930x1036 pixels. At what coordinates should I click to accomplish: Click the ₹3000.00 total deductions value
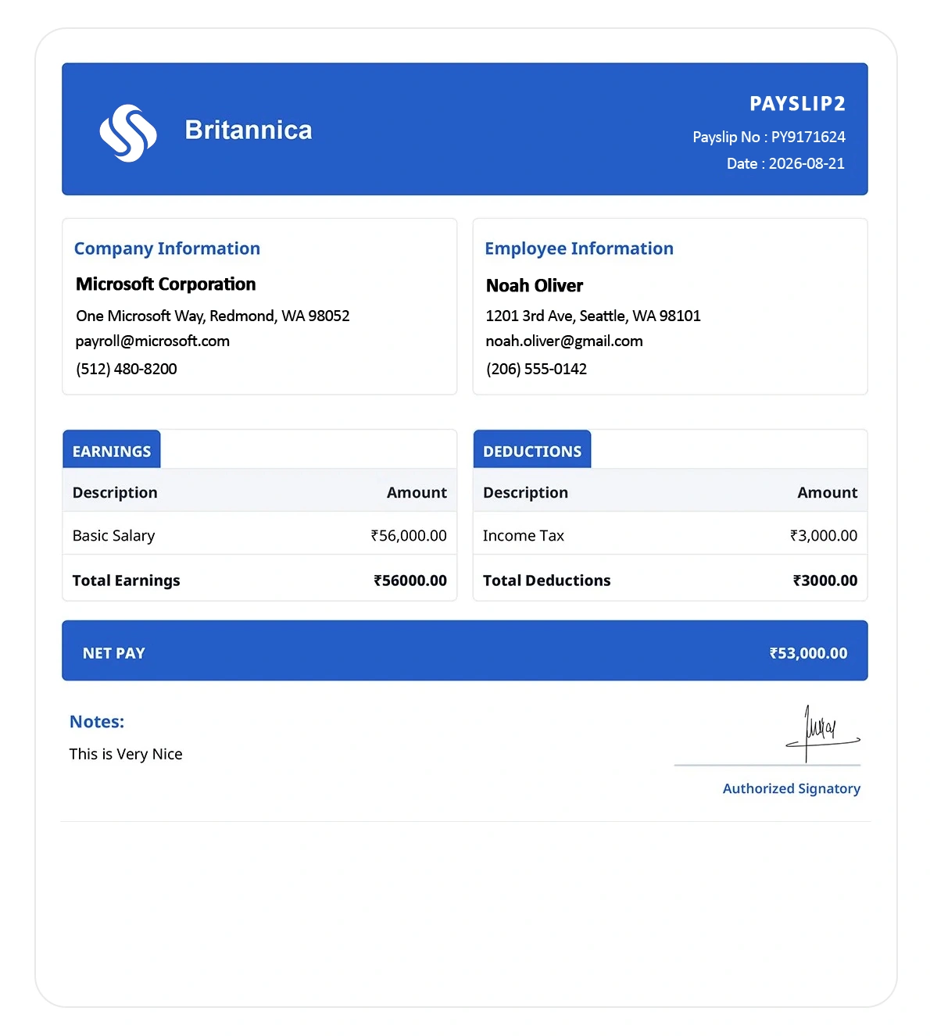(x=825, y=581)
